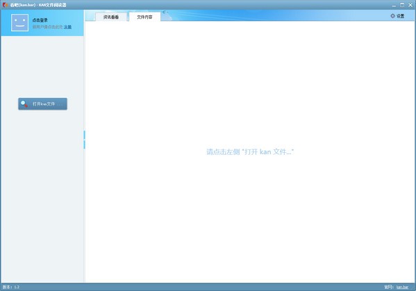The height and width of the screenshot is (291, 416).
Task: Close the KAN file reader window
Action: [x=410, y=5]
